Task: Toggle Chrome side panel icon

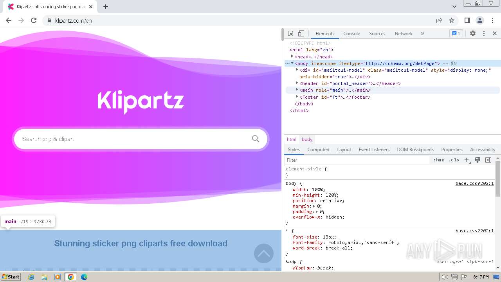Action: coord(467,20)
